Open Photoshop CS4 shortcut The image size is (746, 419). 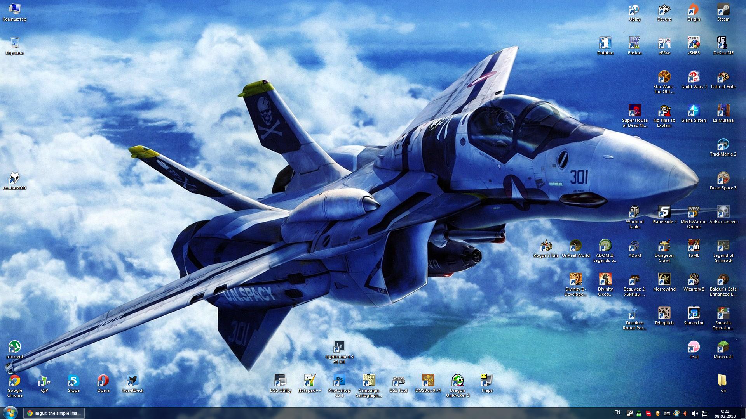(339, 382)
